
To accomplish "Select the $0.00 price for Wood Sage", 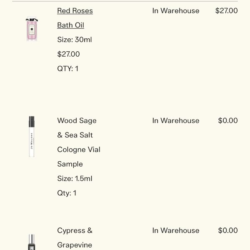I will pos(228,120).
